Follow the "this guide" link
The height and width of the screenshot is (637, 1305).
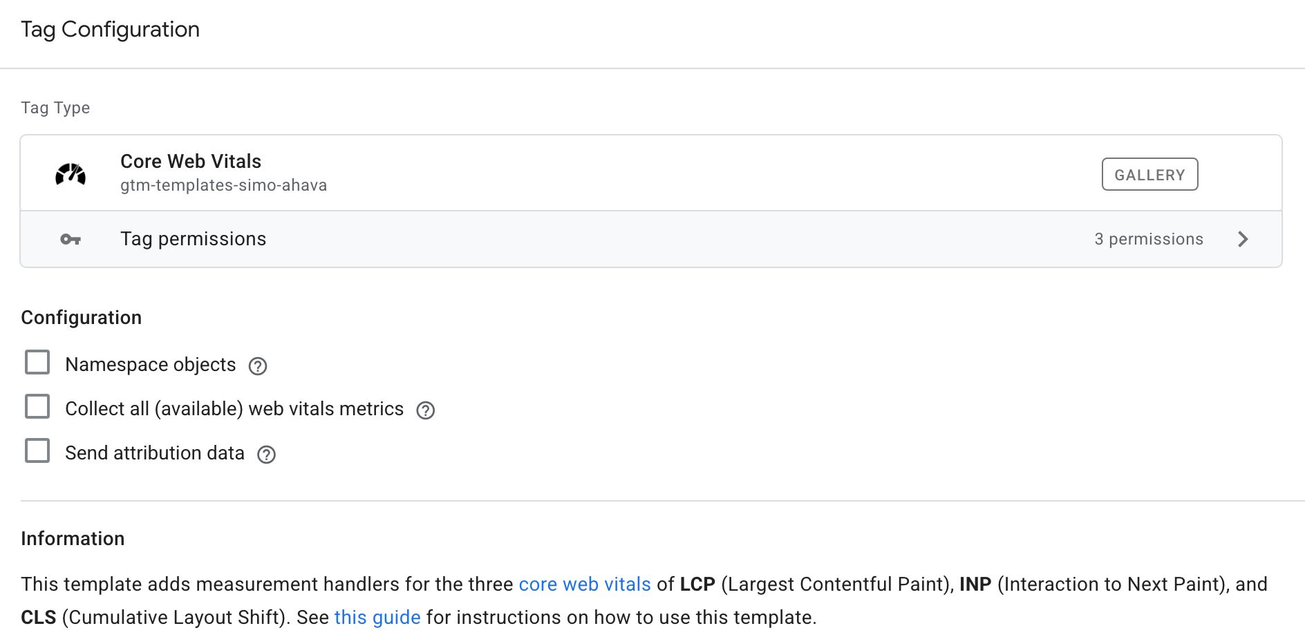[x=377, y=618]
